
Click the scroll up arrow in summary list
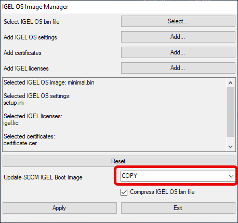coord(230,83)
